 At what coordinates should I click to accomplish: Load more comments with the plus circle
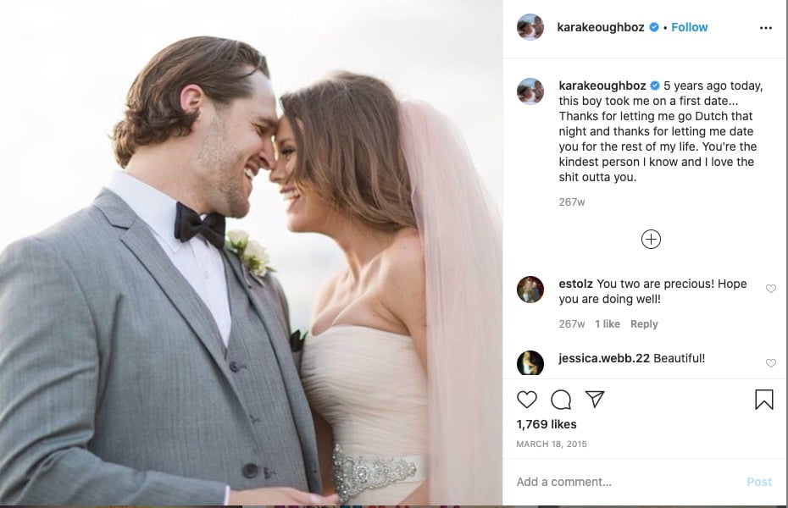pos(651,240)
